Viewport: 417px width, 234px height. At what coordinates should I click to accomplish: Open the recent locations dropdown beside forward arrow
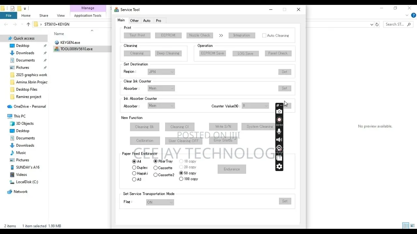22,24
